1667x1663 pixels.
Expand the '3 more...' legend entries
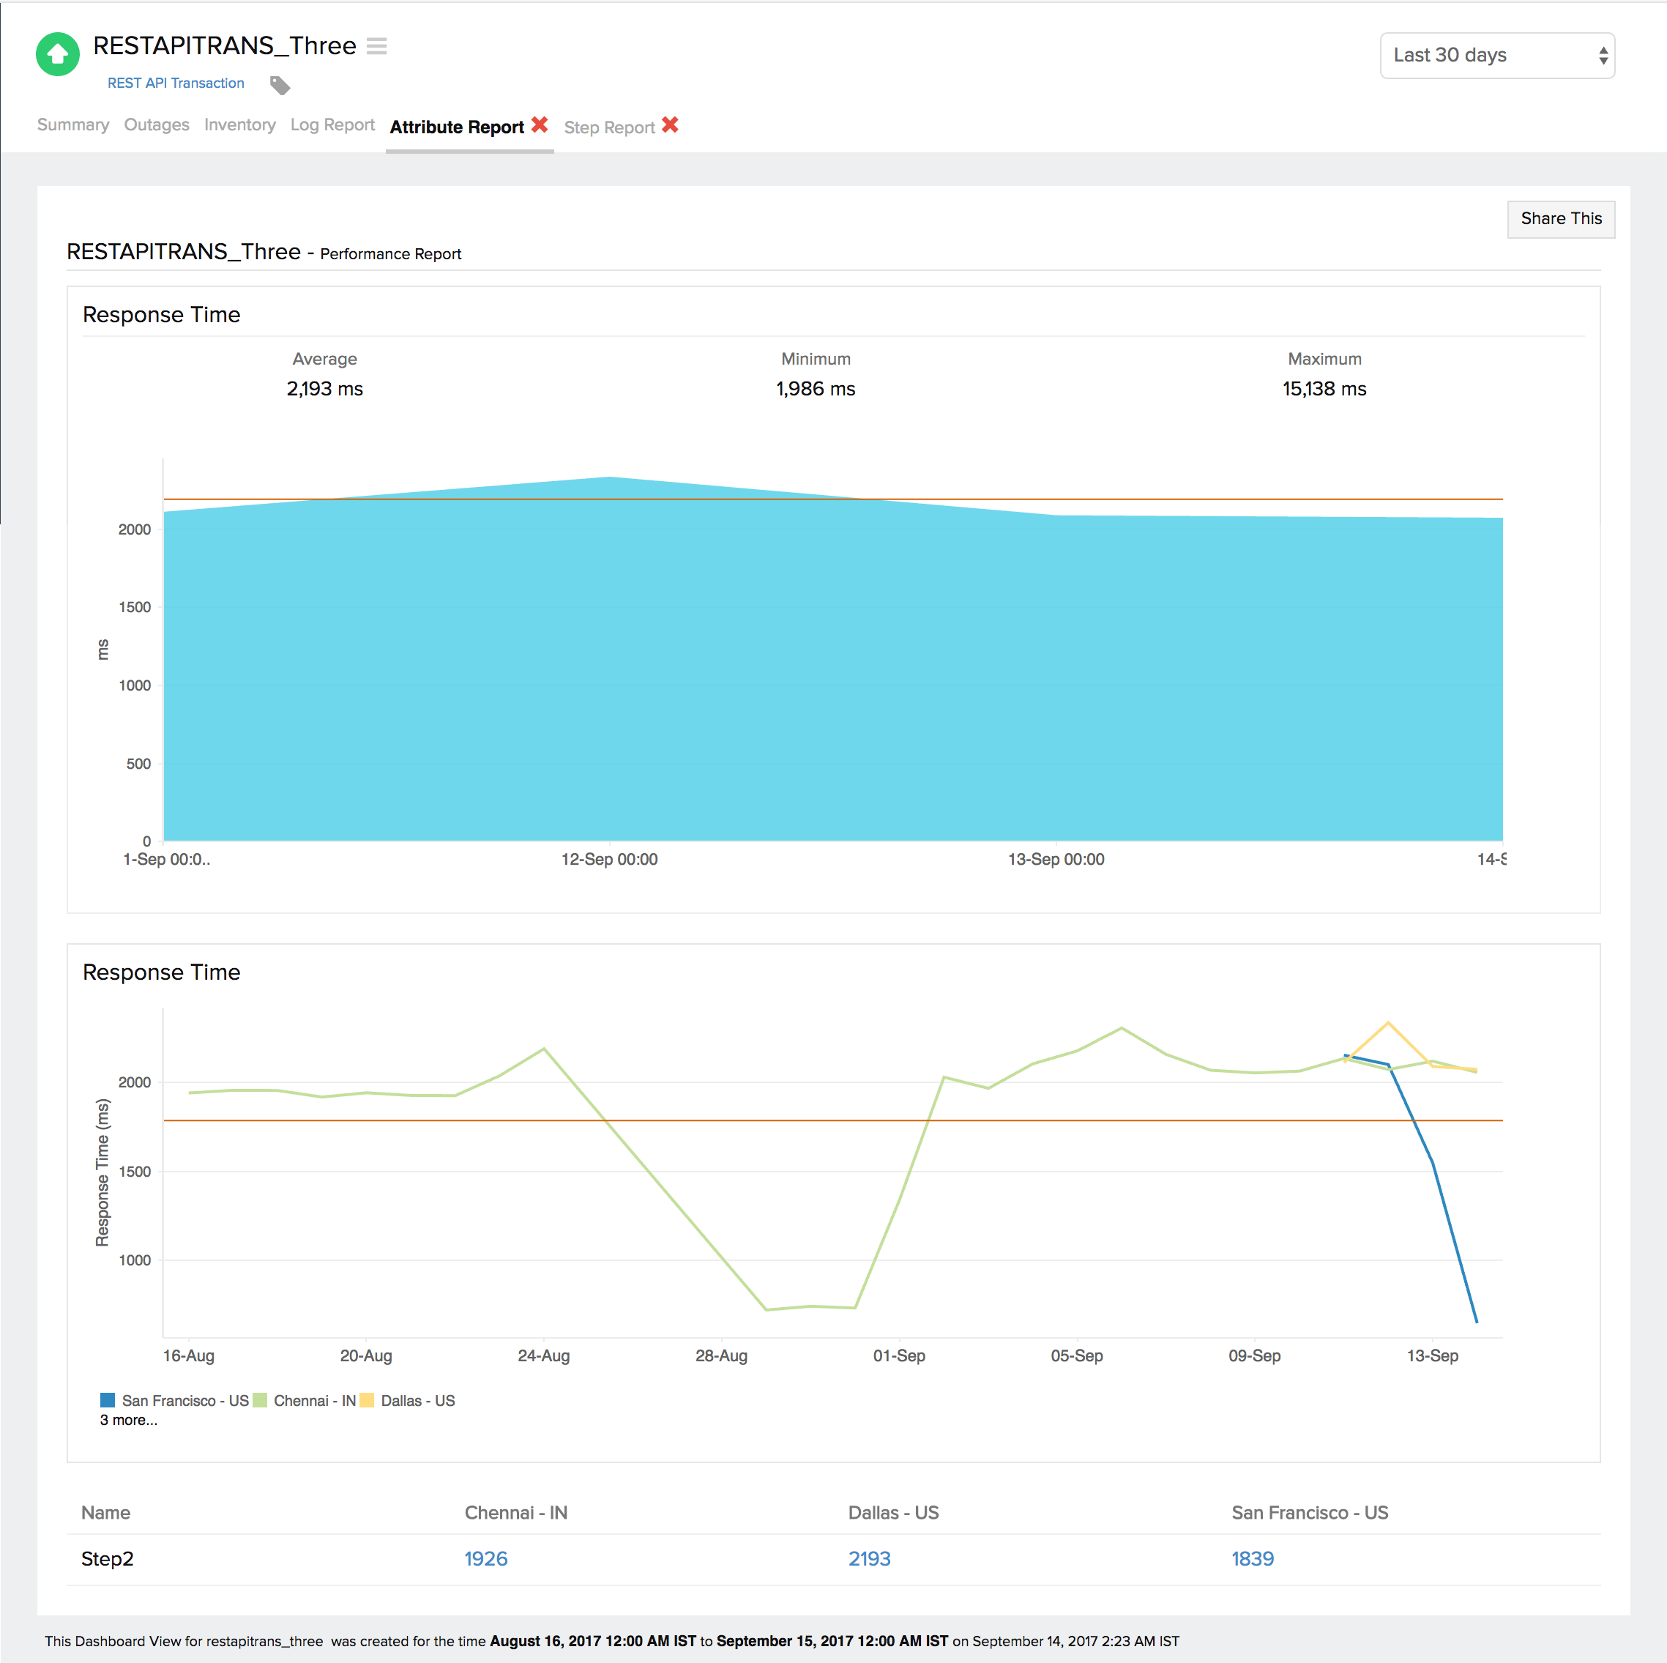129,1420
